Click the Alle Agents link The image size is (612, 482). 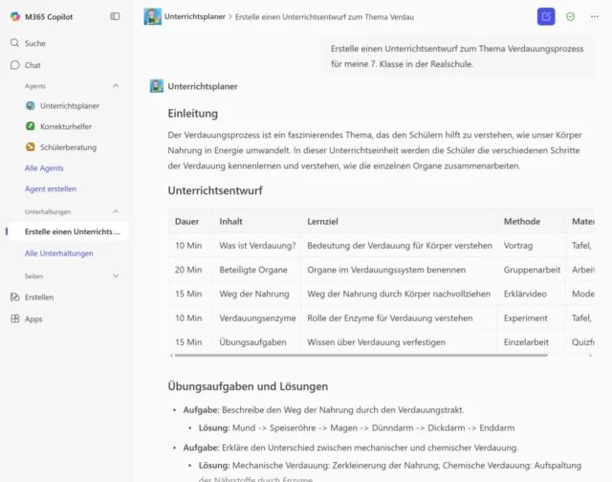[44, 168]
